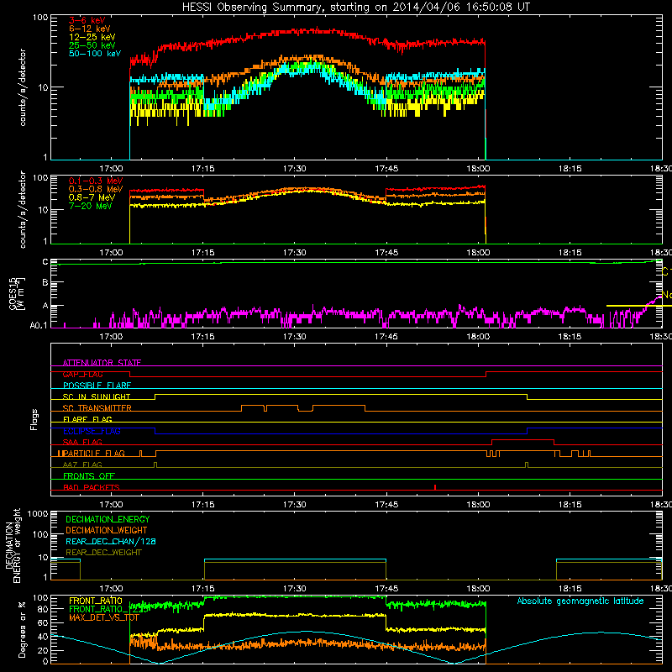672x672 pixels.
Task: Select the ATTENUATOR_STATE flag label
Action: click(x=102, y=363)
